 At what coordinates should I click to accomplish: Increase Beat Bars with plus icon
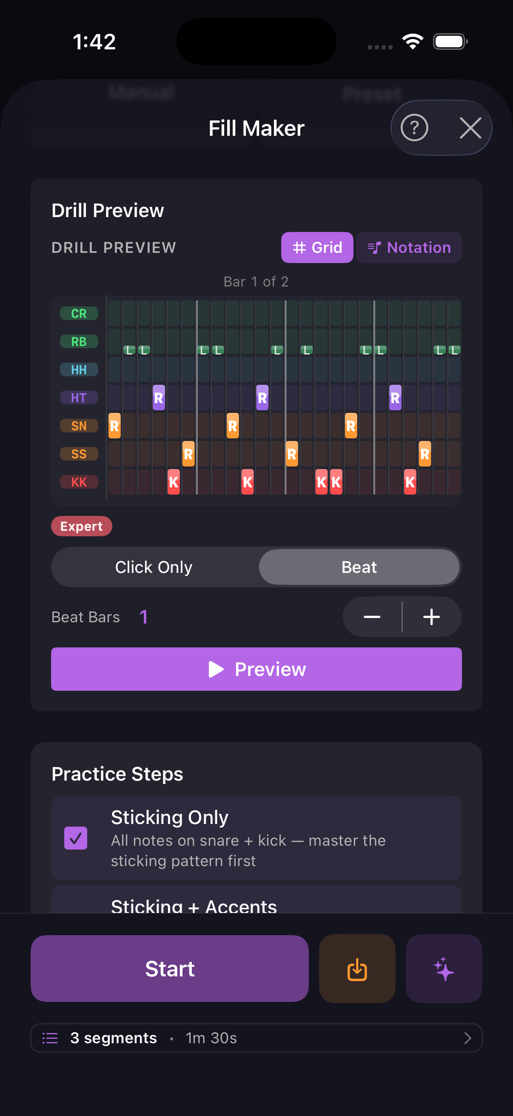point(432,616)
